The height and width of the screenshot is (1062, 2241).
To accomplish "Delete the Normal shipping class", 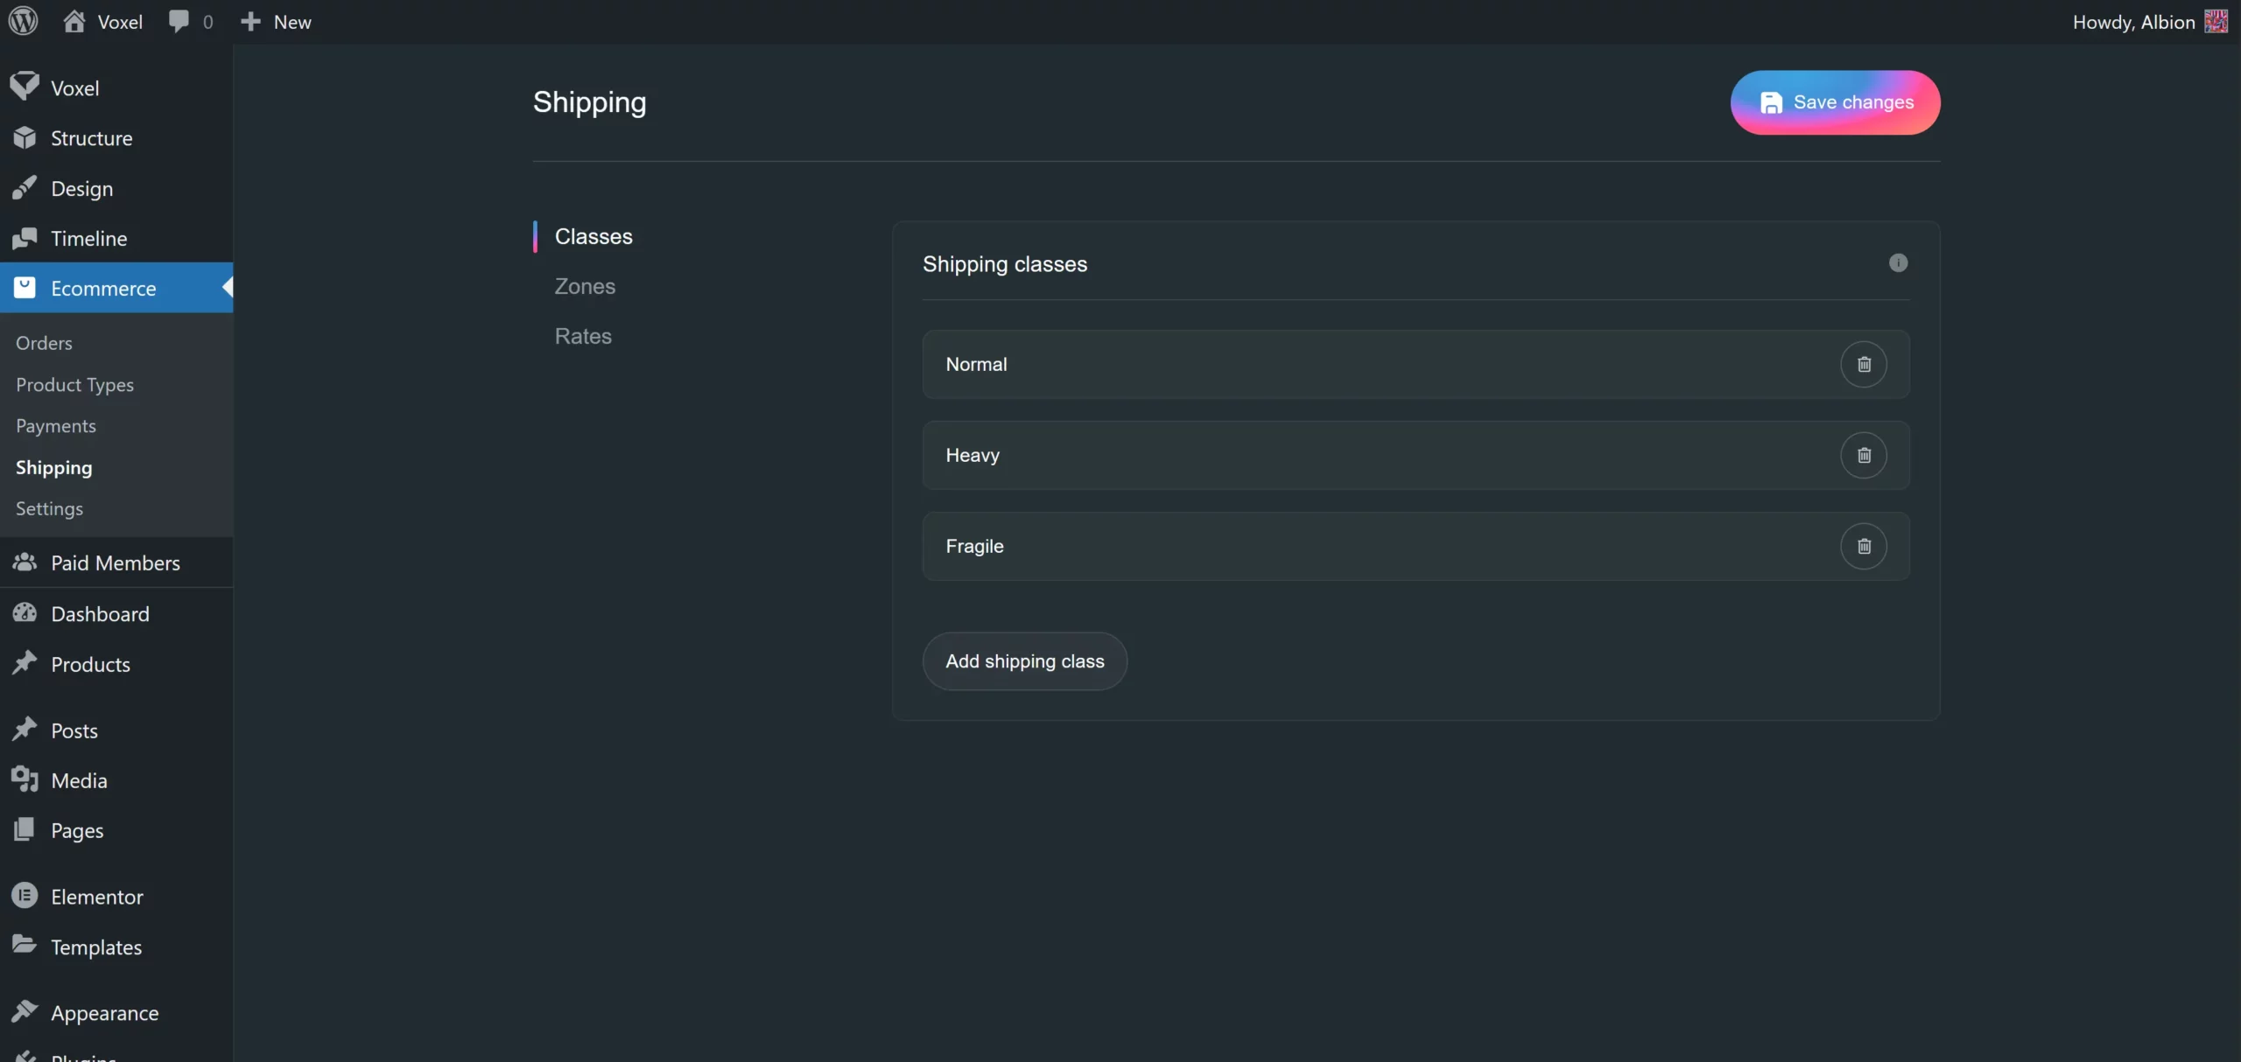I will (x=1864, y=364).
